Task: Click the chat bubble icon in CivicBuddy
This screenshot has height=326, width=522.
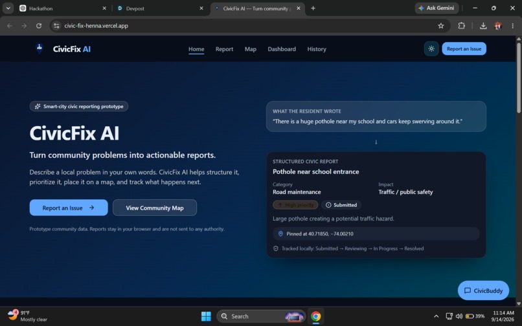Action: click(x=468, y=290)
